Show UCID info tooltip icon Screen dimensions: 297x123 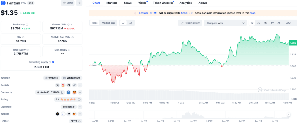tap(8, 121)
